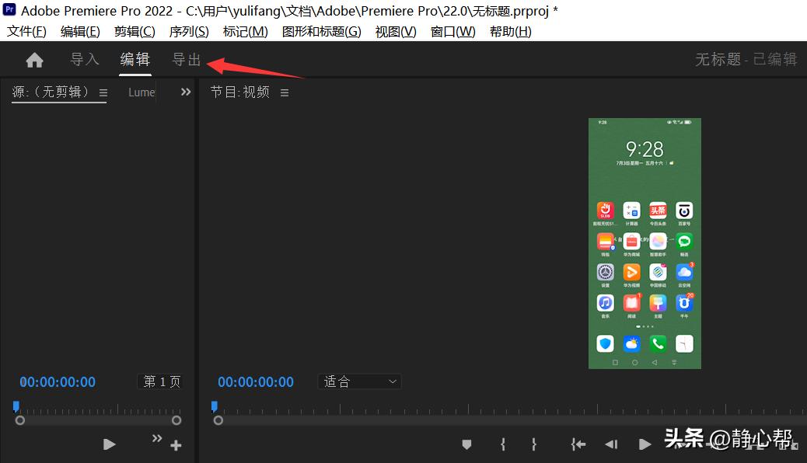Screen dimensions: 807x463
Task: Click the program monitor time ruler
Action: click(x=509, y=409)
